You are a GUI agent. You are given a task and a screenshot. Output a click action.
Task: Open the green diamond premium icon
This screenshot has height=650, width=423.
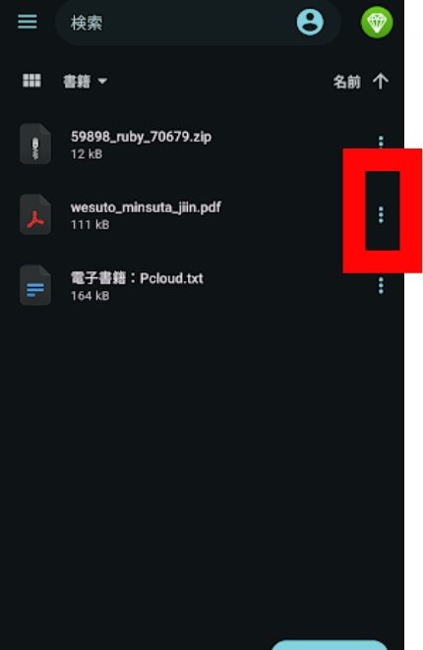coord(377,22)
